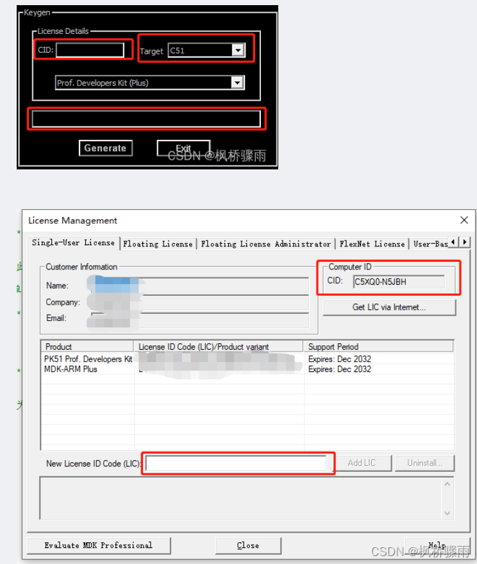Click the message box scroll up arrow

[x=447, y=484]
